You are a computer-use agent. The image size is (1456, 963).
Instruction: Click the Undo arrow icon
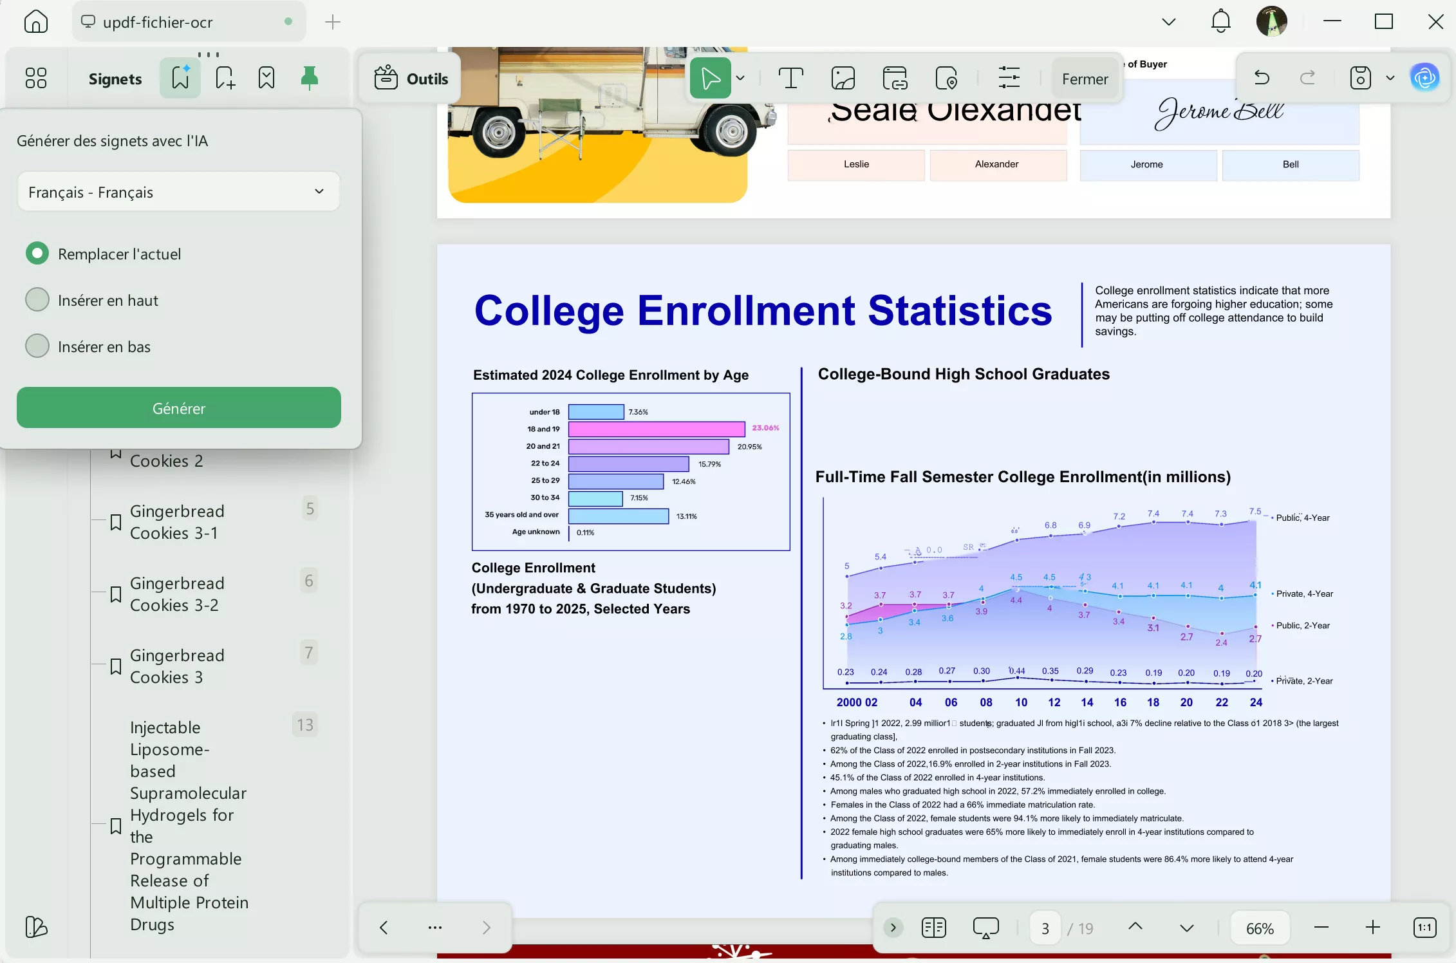(1262, 79)
